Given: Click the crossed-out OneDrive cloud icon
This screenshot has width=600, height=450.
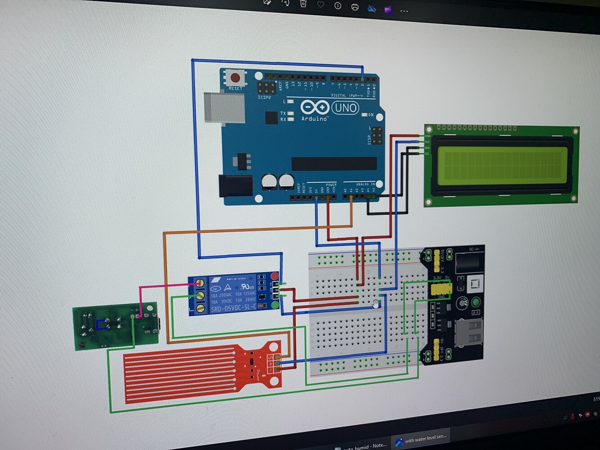Looking at the screenshot, I should (x=372, y=9).
